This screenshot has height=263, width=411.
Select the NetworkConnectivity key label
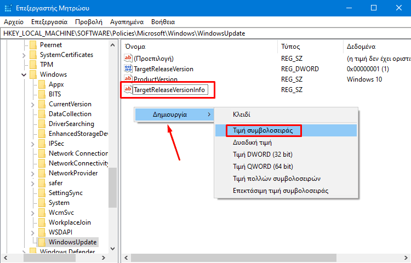point(78,163)
